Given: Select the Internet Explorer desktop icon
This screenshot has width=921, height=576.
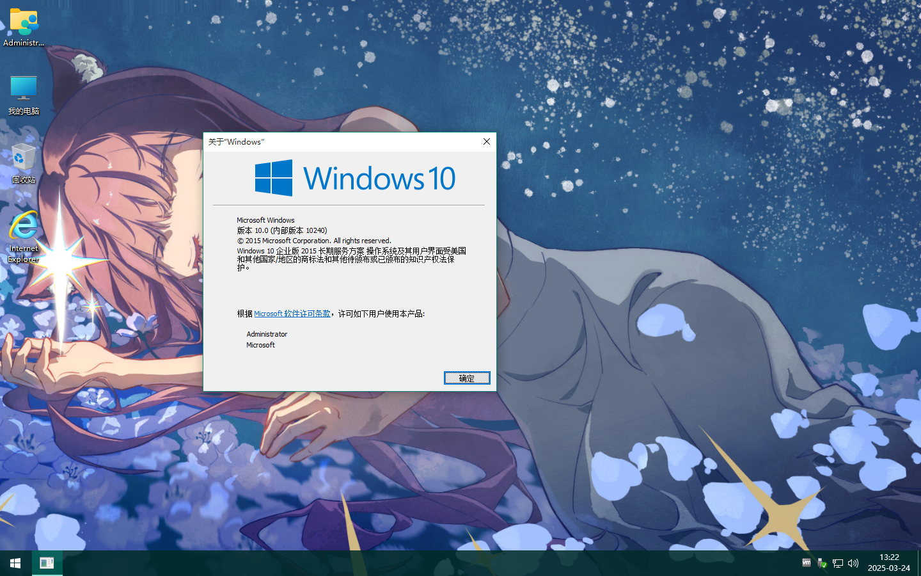Looking at the screenshot, I should 24,237.
